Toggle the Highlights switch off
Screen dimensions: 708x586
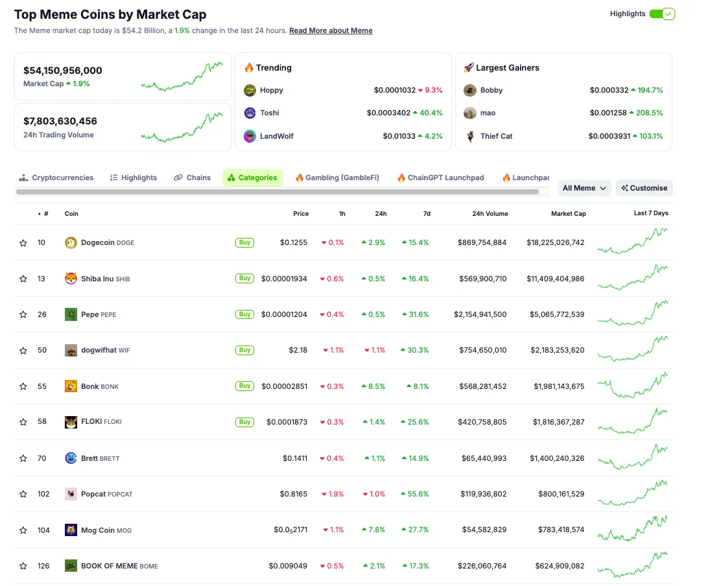pyautogui.click(x=662, y=14)
